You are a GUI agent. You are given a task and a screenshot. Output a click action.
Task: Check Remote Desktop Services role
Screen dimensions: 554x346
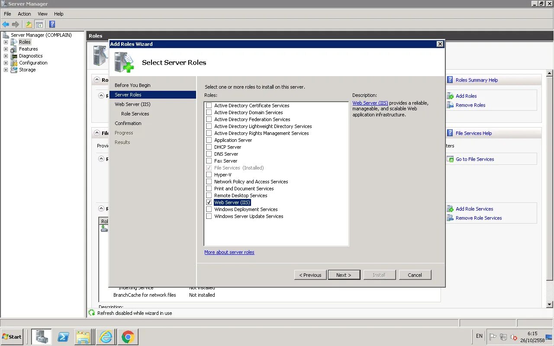[x=209, y=195]
